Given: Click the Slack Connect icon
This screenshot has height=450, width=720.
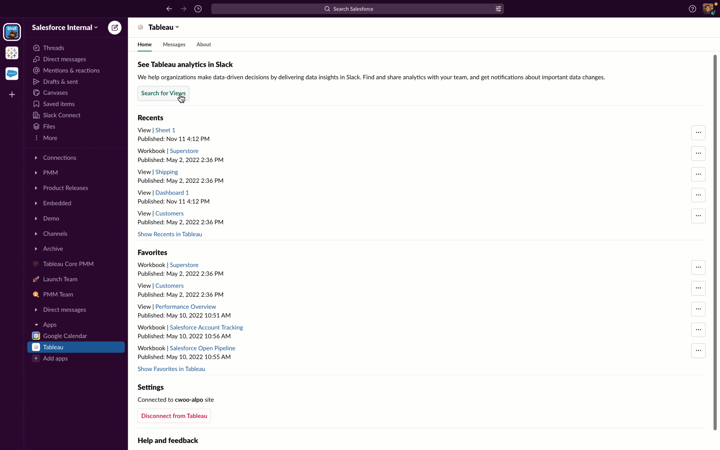Looking at the screenshot, I should [36, 114].
